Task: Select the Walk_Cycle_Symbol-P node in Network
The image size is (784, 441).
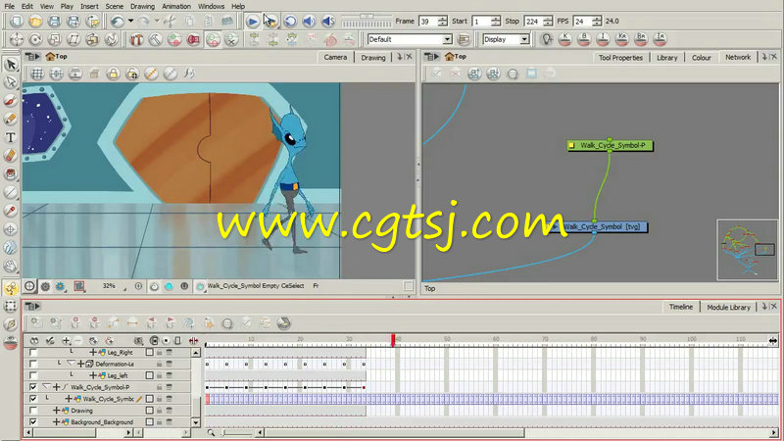Action: (610, 145)
